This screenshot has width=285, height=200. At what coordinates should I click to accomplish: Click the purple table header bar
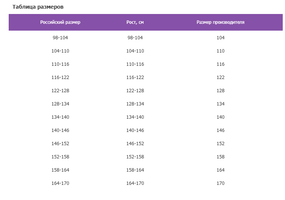point(146,22)
